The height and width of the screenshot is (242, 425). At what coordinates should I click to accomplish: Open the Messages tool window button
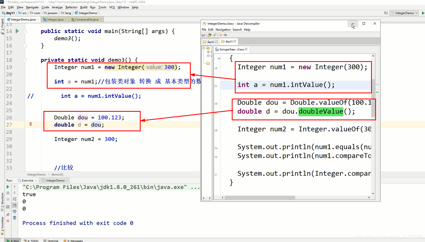(73, 241)
